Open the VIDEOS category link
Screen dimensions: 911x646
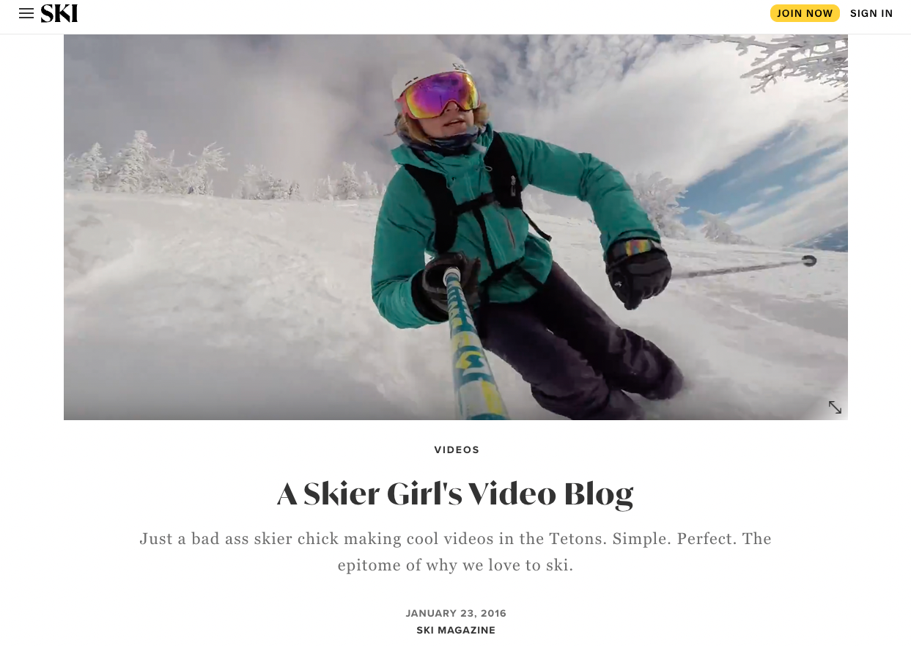(x=457, y=450)
